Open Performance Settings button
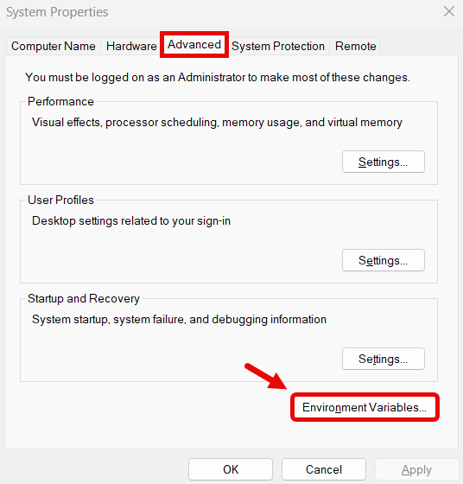Screen dimensions: 463x484 tap(384, 162)
